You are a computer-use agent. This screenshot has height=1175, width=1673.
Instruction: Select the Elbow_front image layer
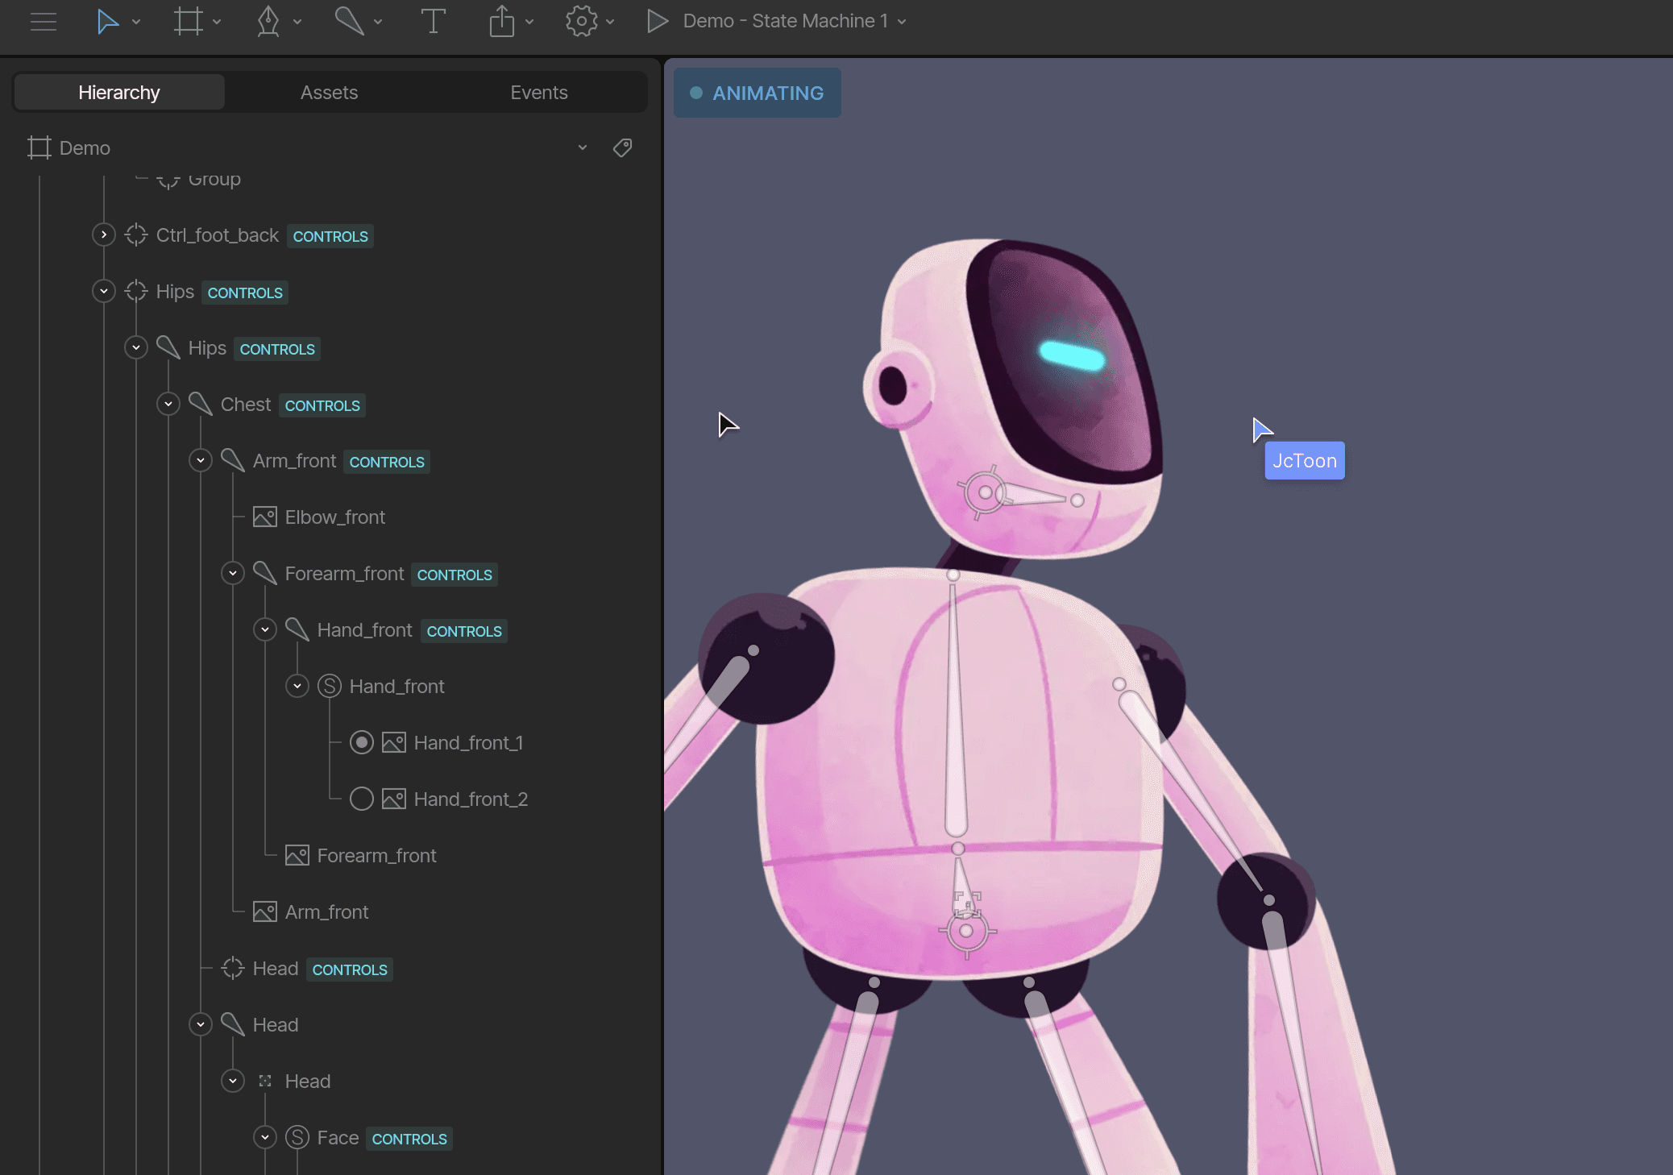[334, 517]
